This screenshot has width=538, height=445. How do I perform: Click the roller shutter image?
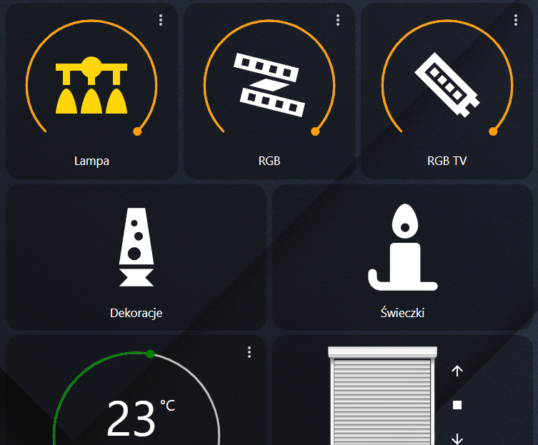382,396
